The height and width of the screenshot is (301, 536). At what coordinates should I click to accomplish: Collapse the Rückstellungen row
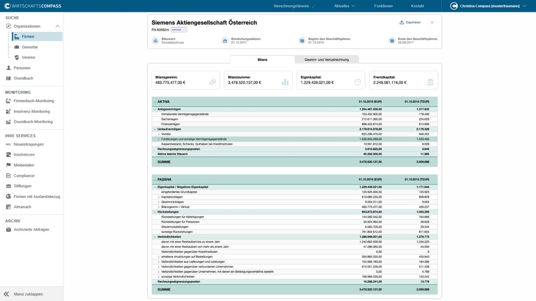[x=155, y=212]
